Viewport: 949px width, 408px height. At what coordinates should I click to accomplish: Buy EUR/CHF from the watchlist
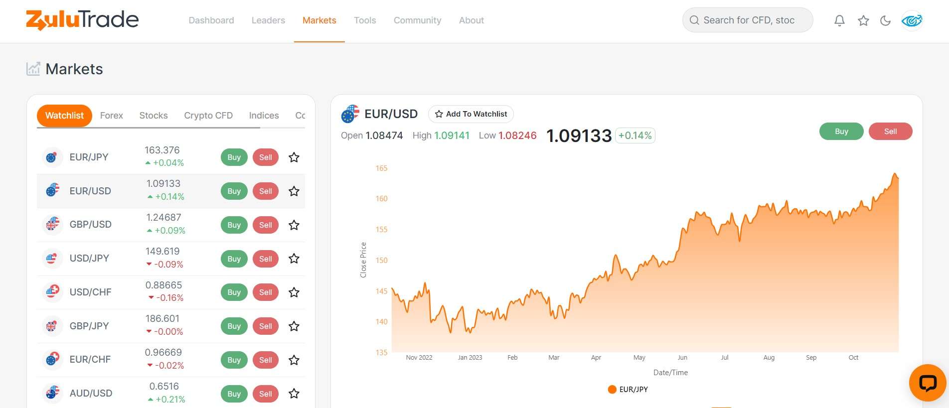234,360
